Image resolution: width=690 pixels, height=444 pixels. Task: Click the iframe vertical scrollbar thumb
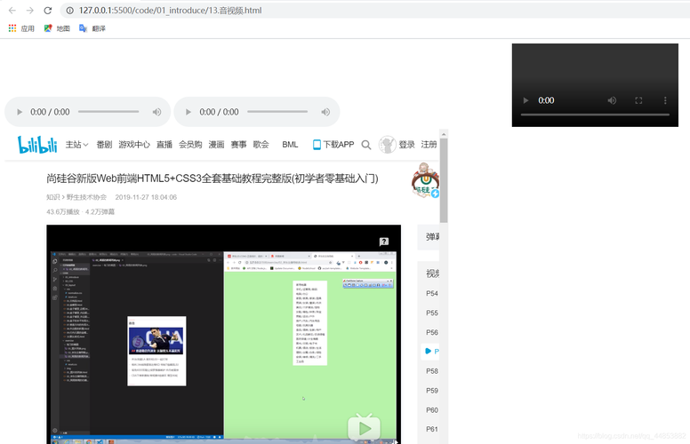[x=444, y=180]
